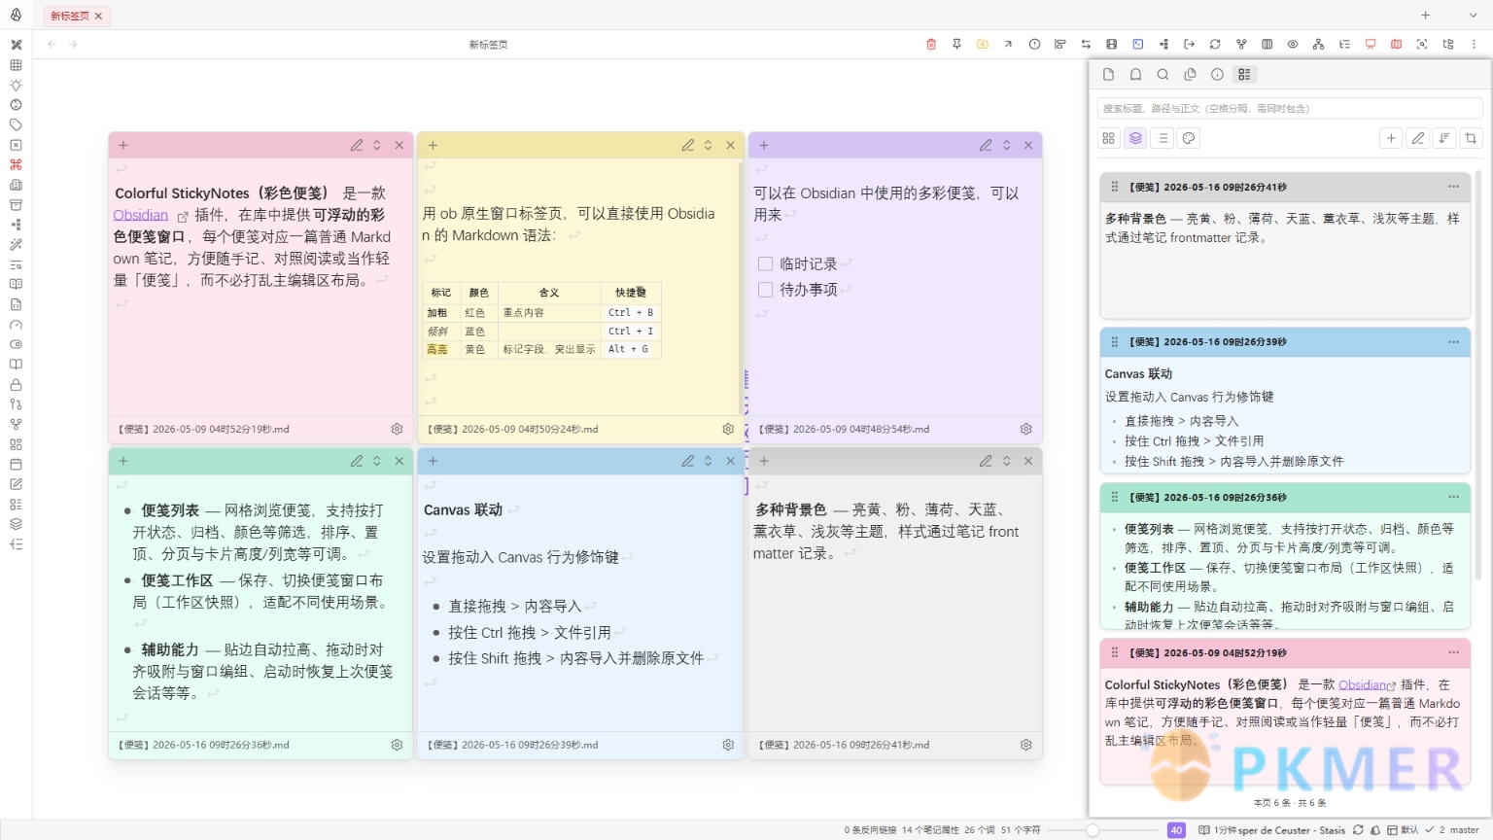This screenshot has height=840, width=1493.
Task: Close the pink sticky note
Action: coord(399,145)
